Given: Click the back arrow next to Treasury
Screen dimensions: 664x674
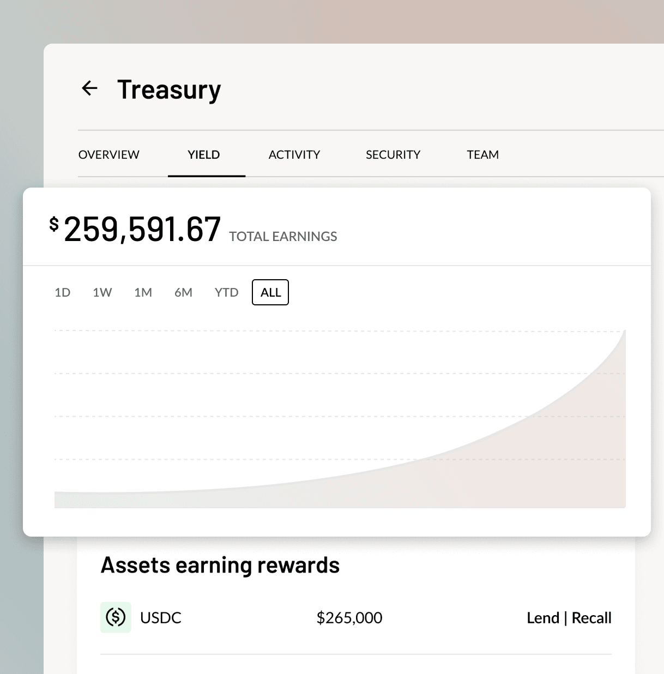Looking at the screenshot, I should tap(90, 88).
